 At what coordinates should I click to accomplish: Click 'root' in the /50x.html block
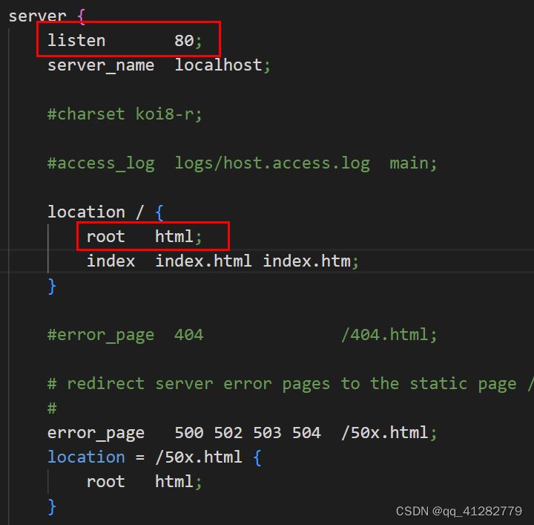(x=105, y=482)
